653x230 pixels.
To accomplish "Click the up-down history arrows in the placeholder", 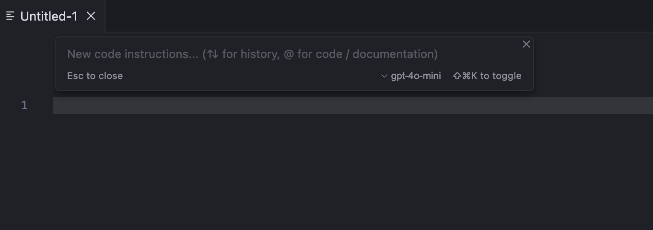I will pos(212,54).
